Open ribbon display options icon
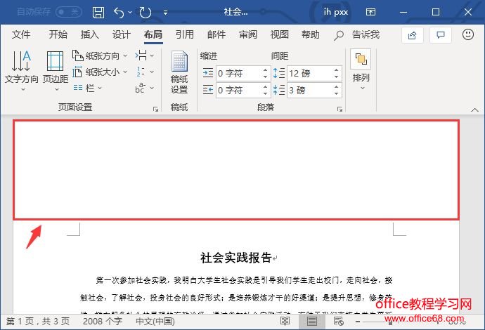The height and width of the screenshot is (330, 485). pos(370,12)
